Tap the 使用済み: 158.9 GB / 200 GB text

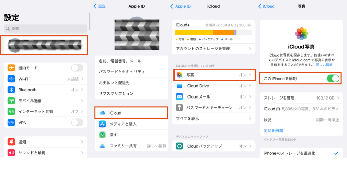(228, 25)
